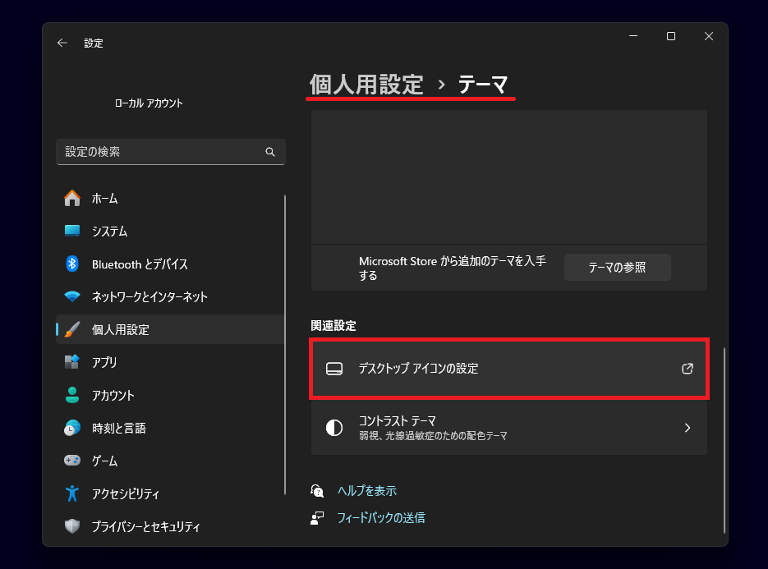Click the アプリ icon in sidebar
Viewport: 768px width, 569px height.
pos(72,362)
